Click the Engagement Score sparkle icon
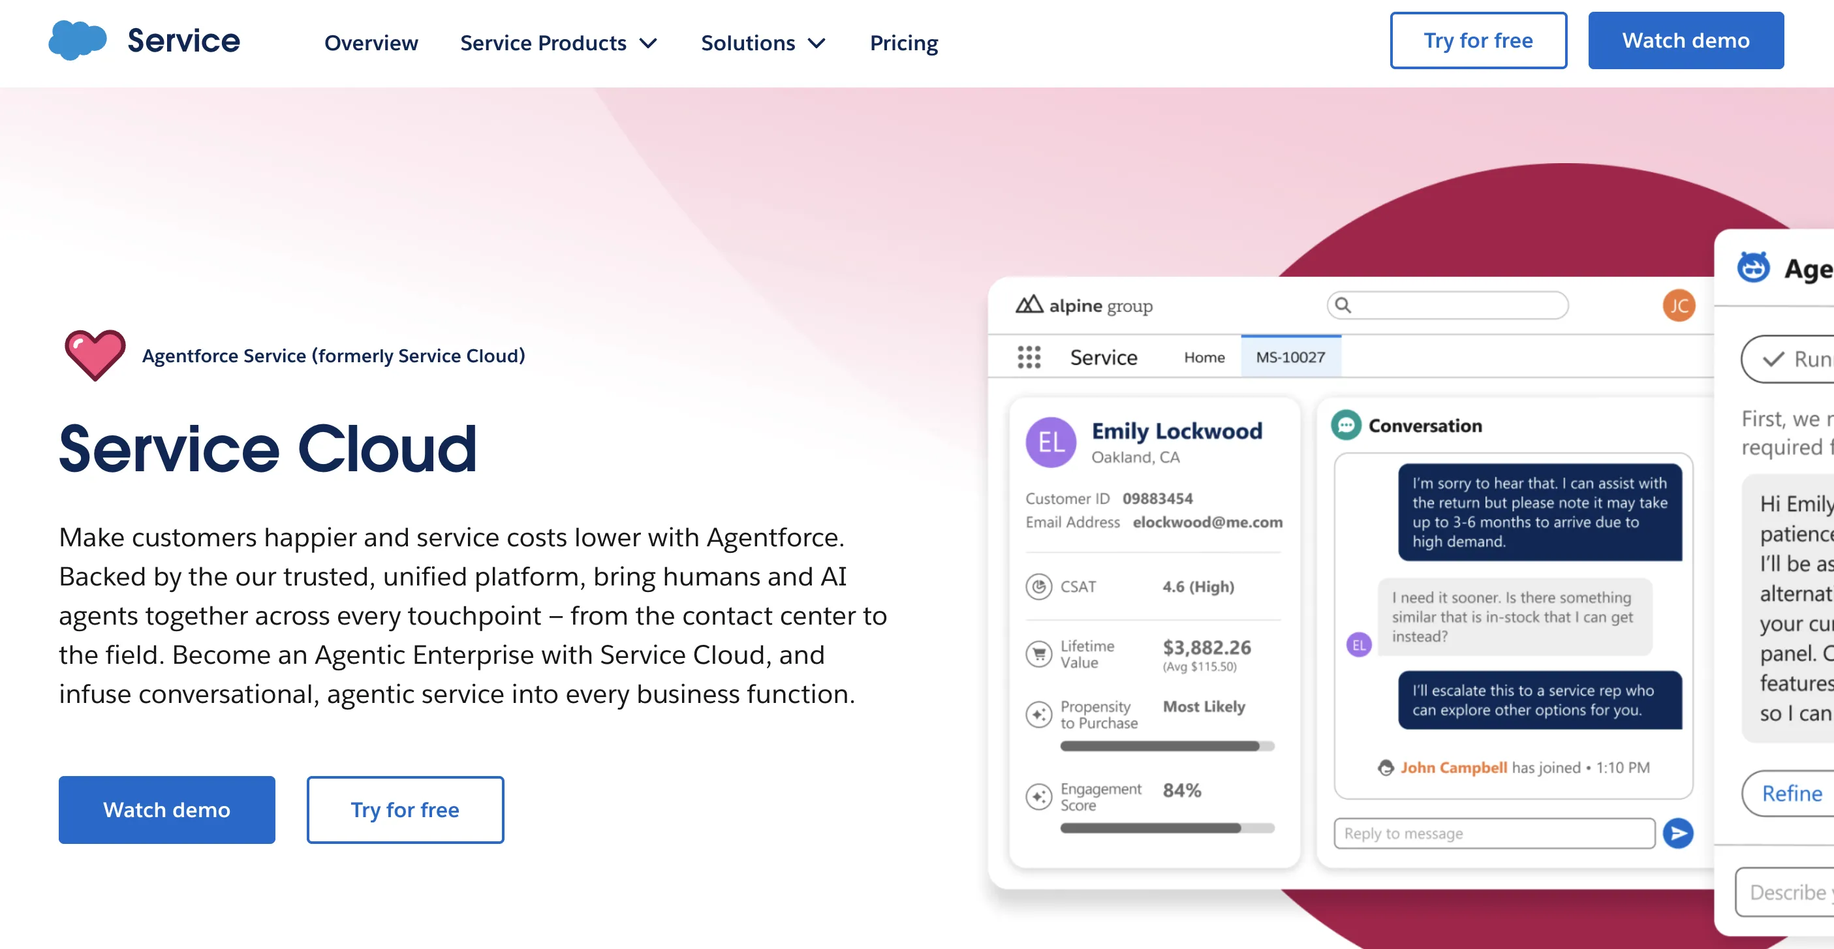Viewport: 1834px width, 949px height. click(x=1039, y=797)
